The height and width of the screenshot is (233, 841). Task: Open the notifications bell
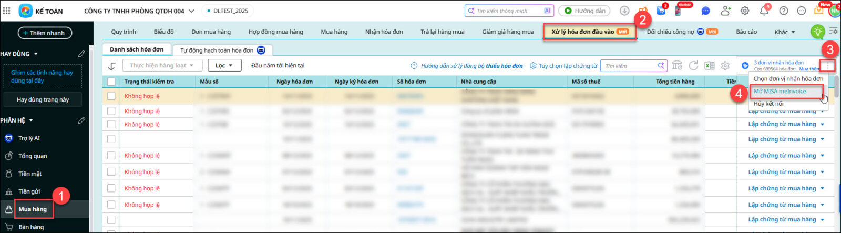764,11
